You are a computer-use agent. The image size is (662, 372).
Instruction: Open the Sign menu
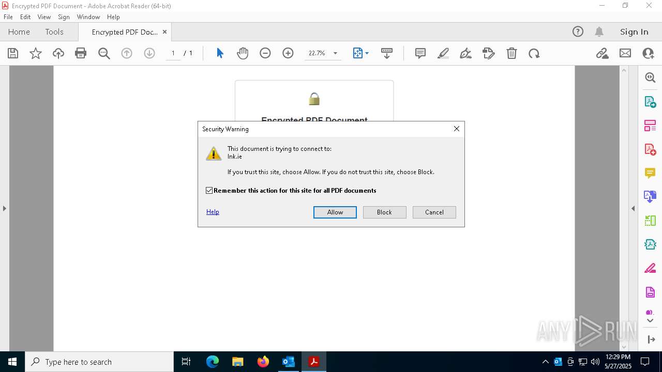click(64, 17)
